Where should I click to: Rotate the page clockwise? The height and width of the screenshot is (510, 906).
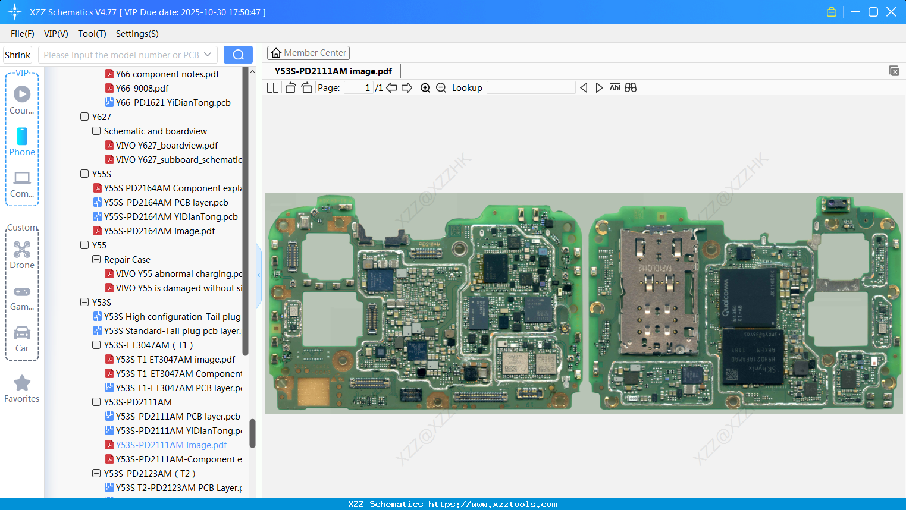[x=307, y=88]
